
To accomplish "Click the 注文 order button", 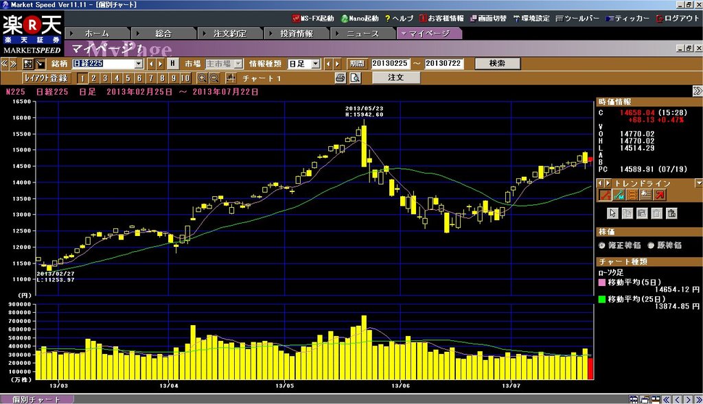I will point(395,78).
